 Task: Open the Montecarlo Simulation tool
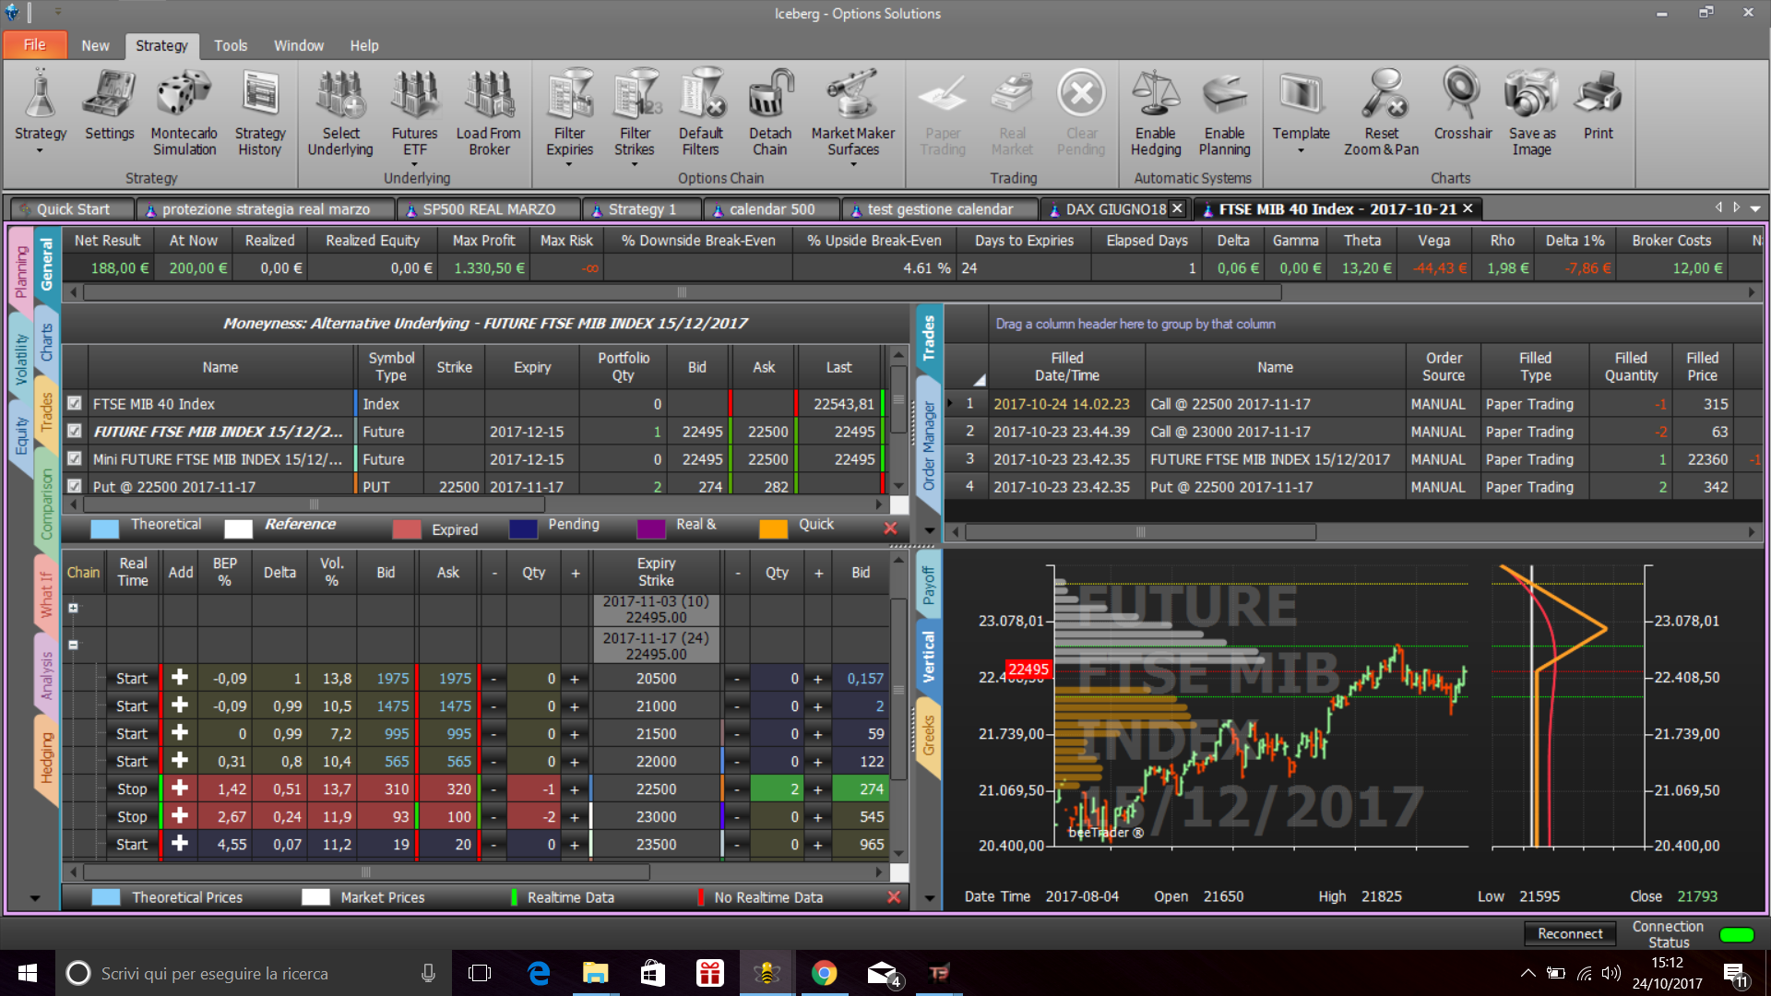pyautogui.click(x=184, y=113)
